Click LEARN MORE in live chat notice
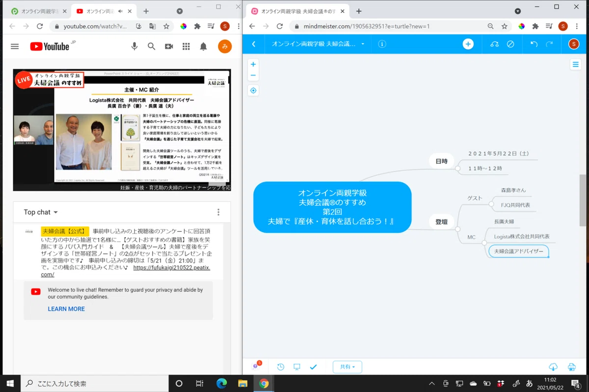The height and width of the screenshot is (392, 589). pyautogui.click(x=66, y=309)
